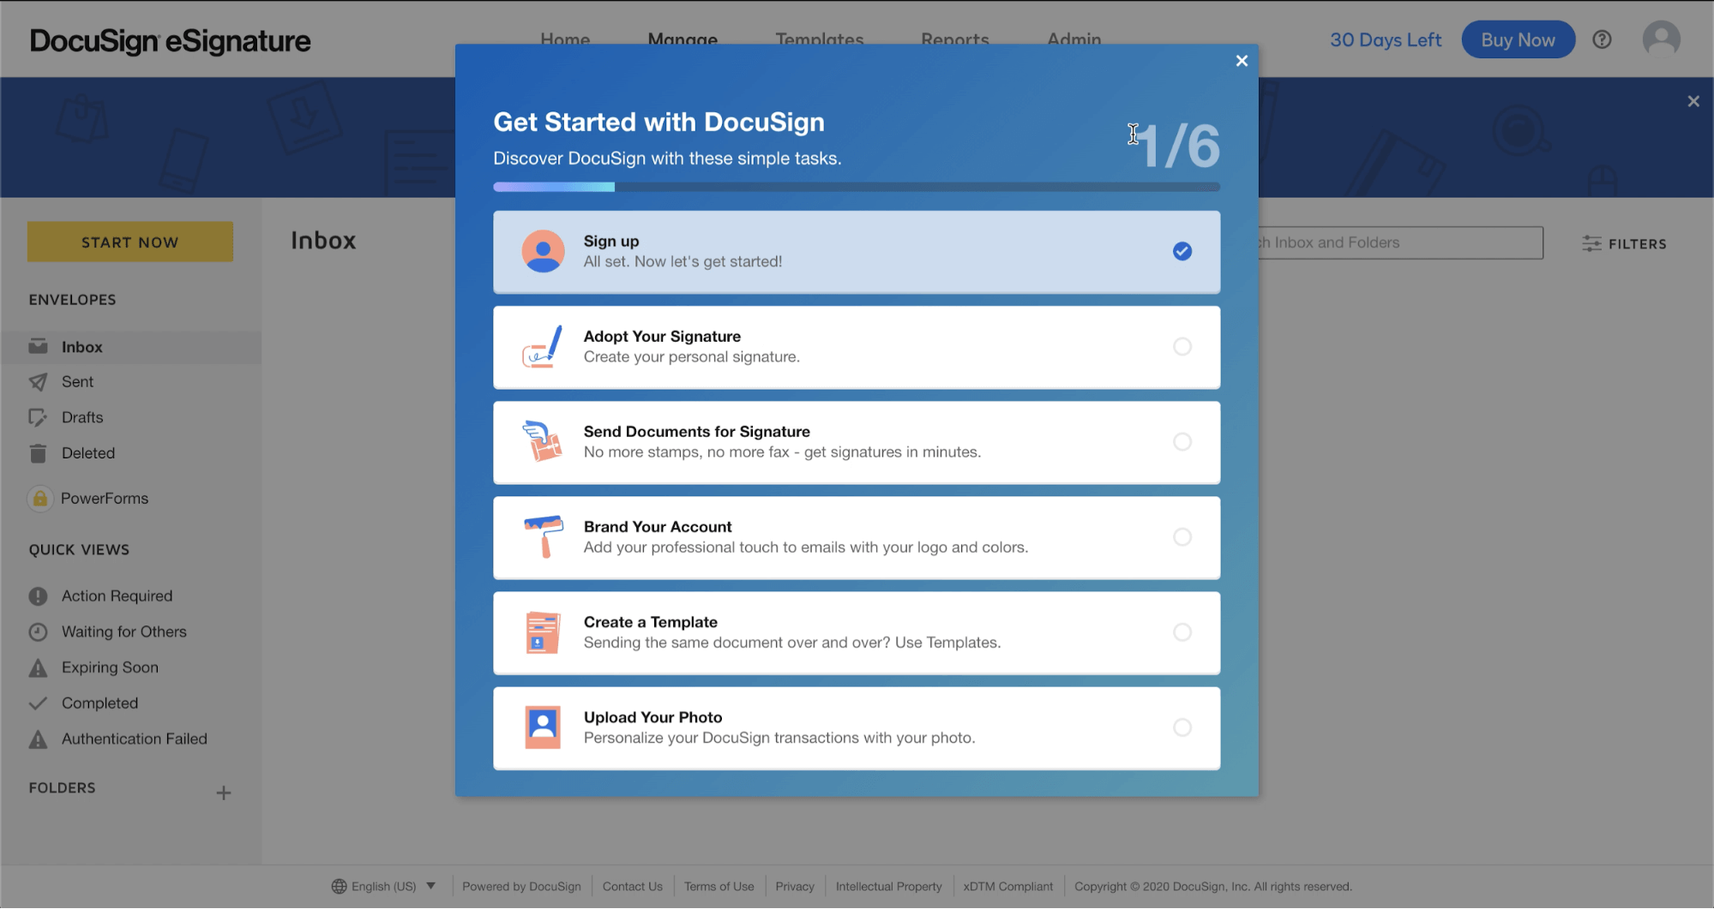The width and height of the screenshot is (1714, 909).
Task: Open Intellectual Property footer link
Action: (888, 887)
